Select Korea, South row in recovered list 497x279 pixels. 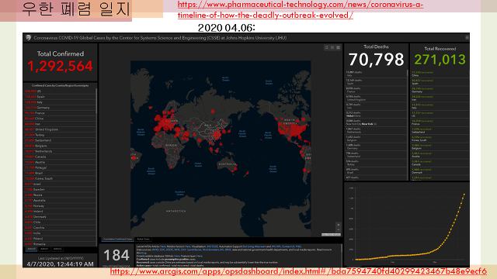(440, 139)
